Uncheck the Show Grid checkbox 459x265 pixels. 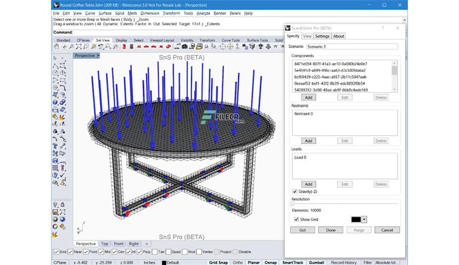[296, 219]
